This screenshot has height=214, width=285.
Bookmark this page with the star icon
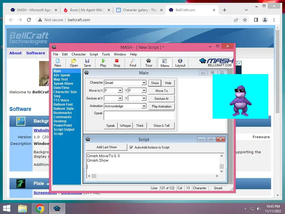(245, 20)
